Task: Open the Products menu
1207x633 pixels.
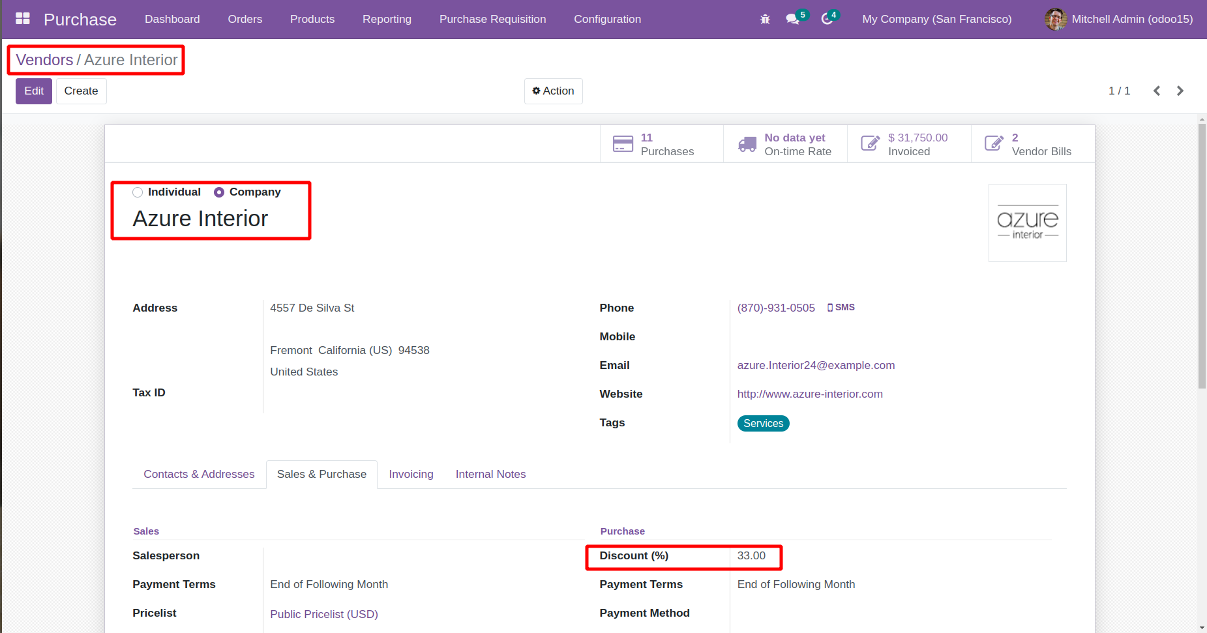Action: (x=312, y=19)
